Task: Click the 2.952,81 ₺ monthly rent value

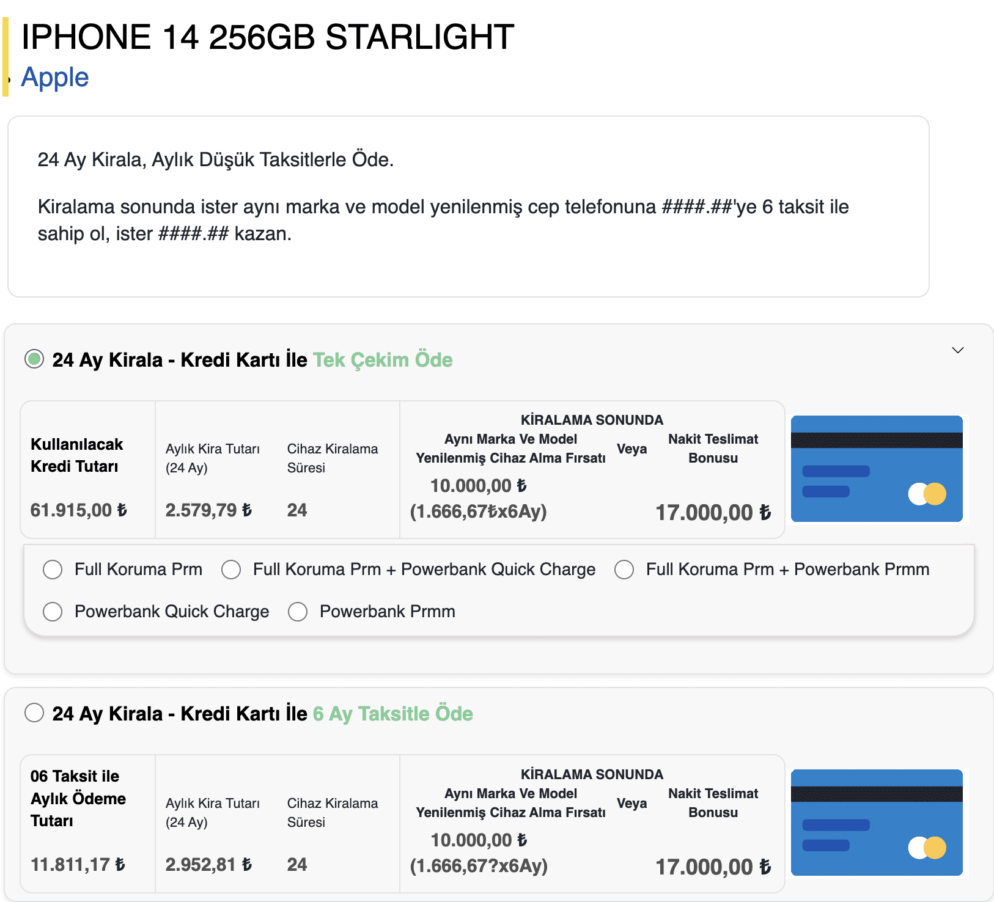Action: coord(208,865)
